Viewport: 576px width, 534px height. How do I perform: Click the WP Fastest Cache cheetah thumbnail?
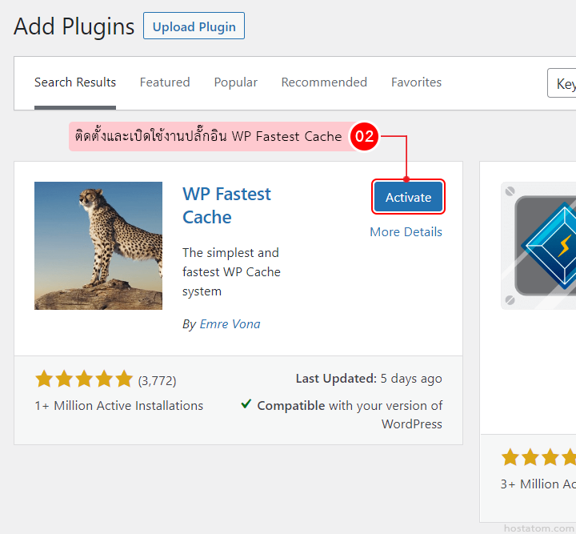click(x=98, y=246)
